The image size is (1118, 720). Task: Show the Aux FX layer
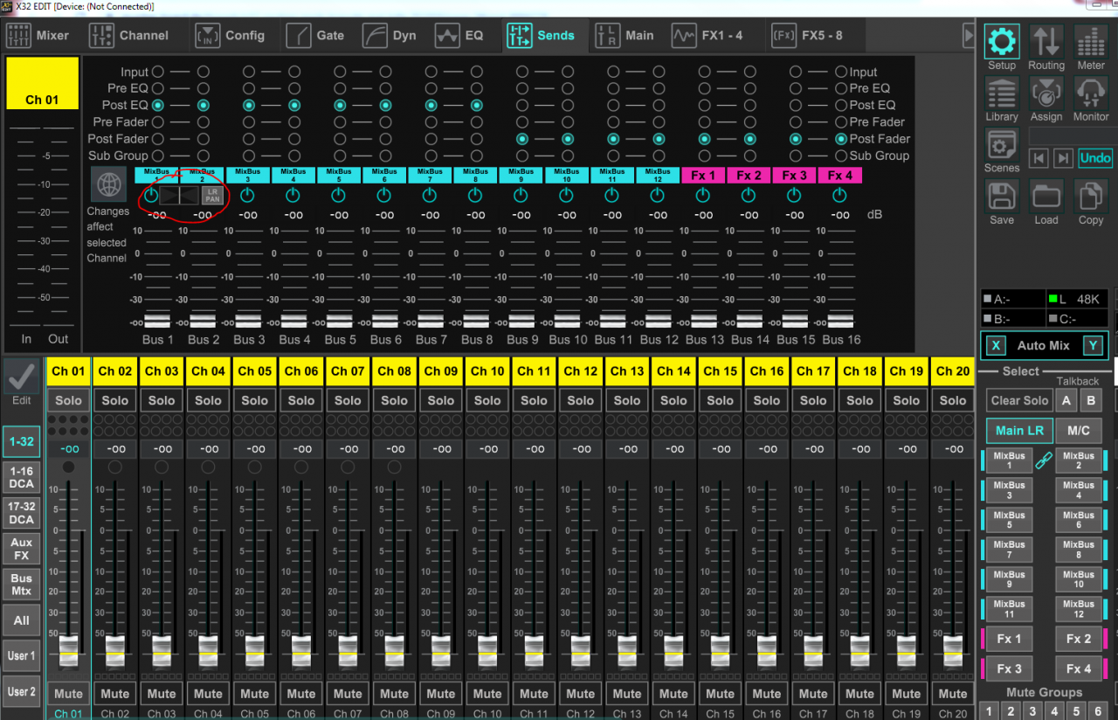coord(21,549)
